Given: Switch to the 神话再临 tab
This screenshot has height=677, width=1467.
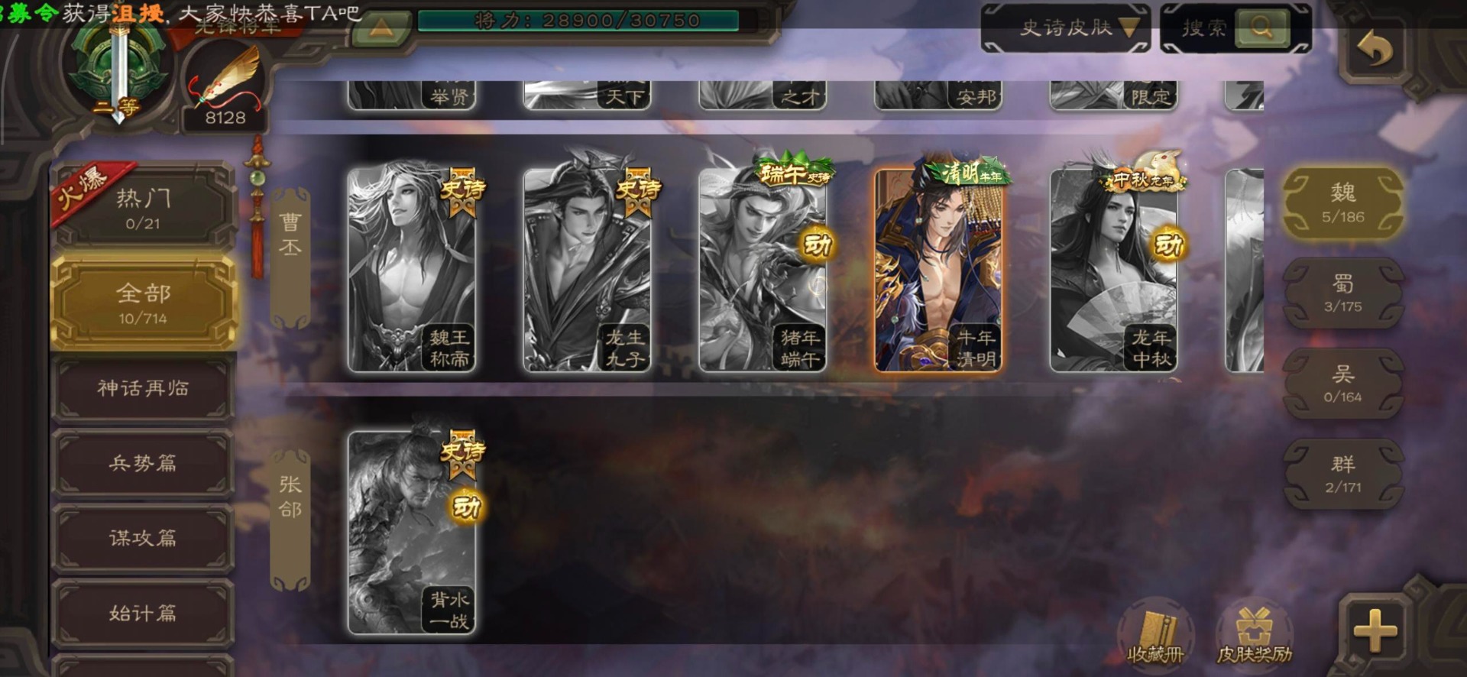Looking at the screenshot, I should point(143,388).
